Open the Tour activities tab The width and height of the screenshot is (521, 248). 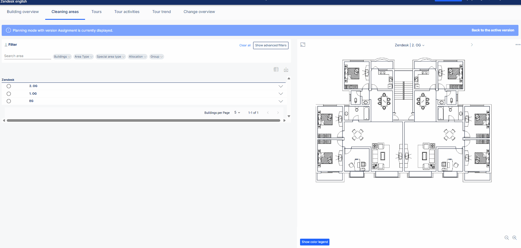coord(127,12)
